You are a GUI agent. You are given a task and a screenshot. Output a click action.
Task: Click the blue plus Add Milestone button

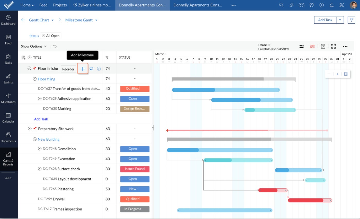click(83, 69)
